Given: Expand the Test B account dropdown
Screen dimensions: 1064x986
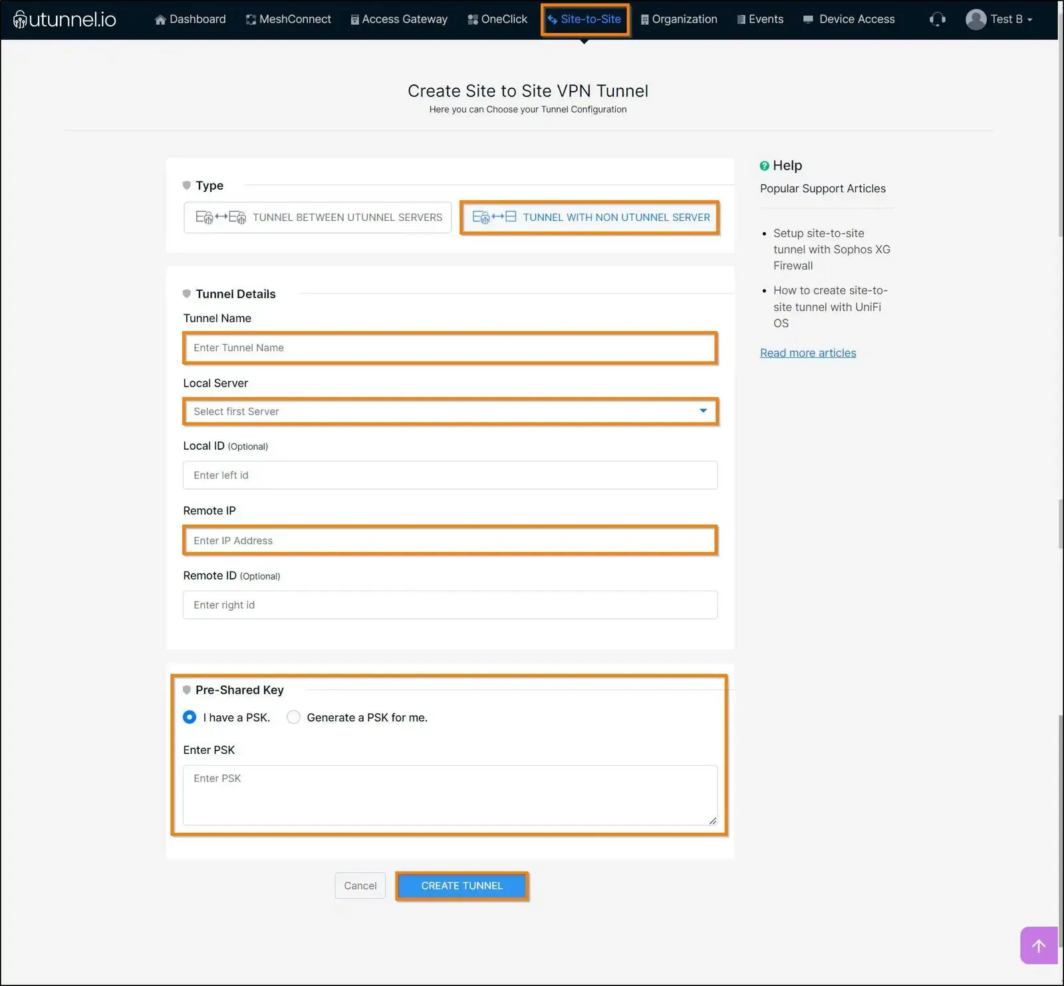Looking at the screenshot, I should (x=1011, y=19).
